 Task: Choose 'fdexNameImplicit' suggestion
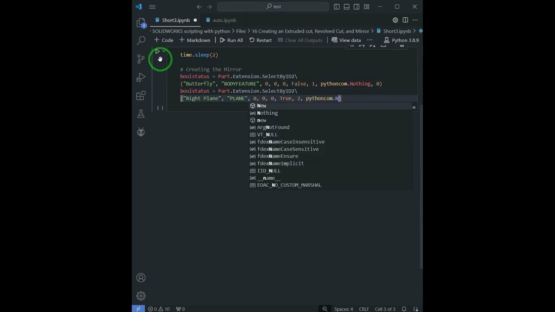tap(330, 163)
